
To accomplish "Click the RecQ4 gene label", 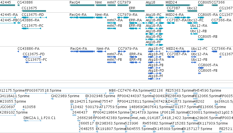I will pyautogui.click(x=74, y=2).
